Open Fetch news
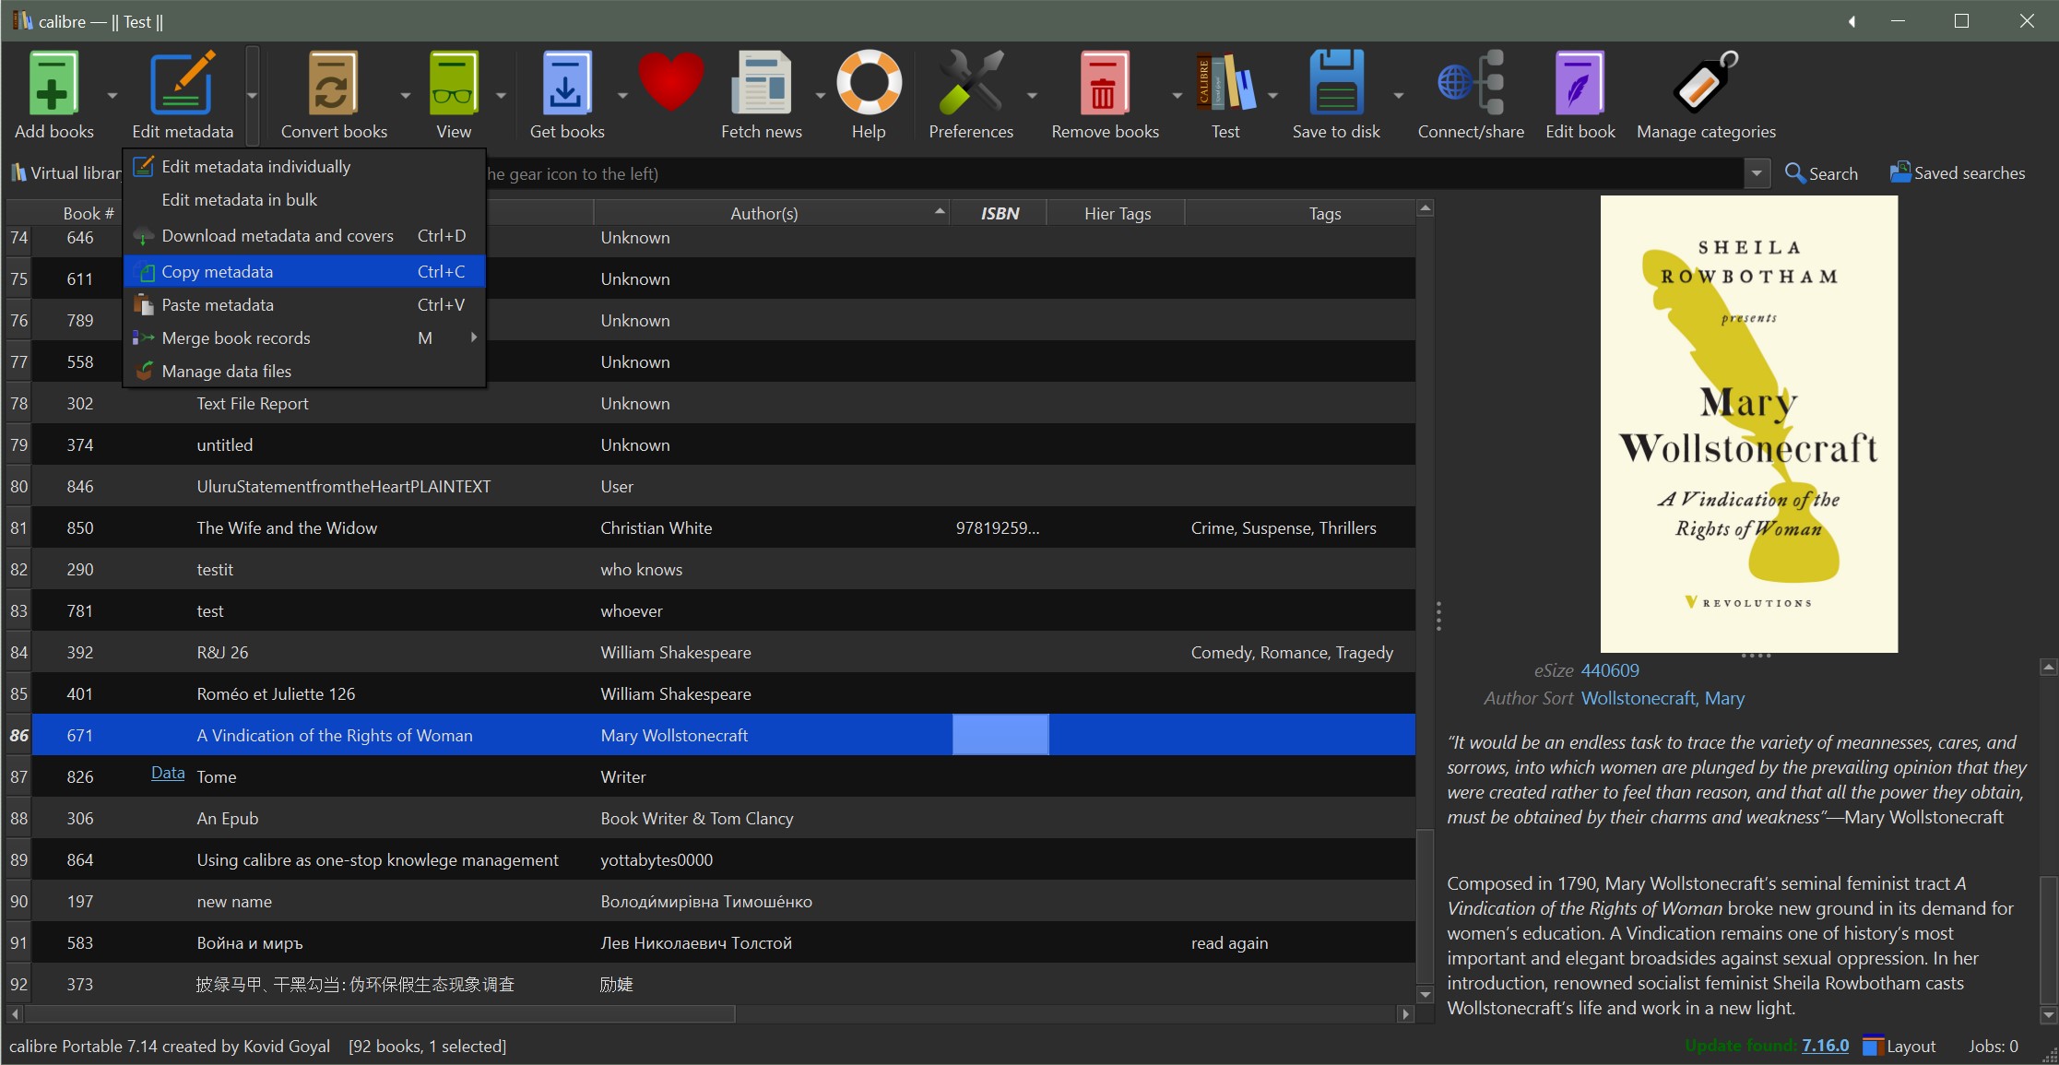This screenshot has width=2059, height=1065. tap(761, 85)
